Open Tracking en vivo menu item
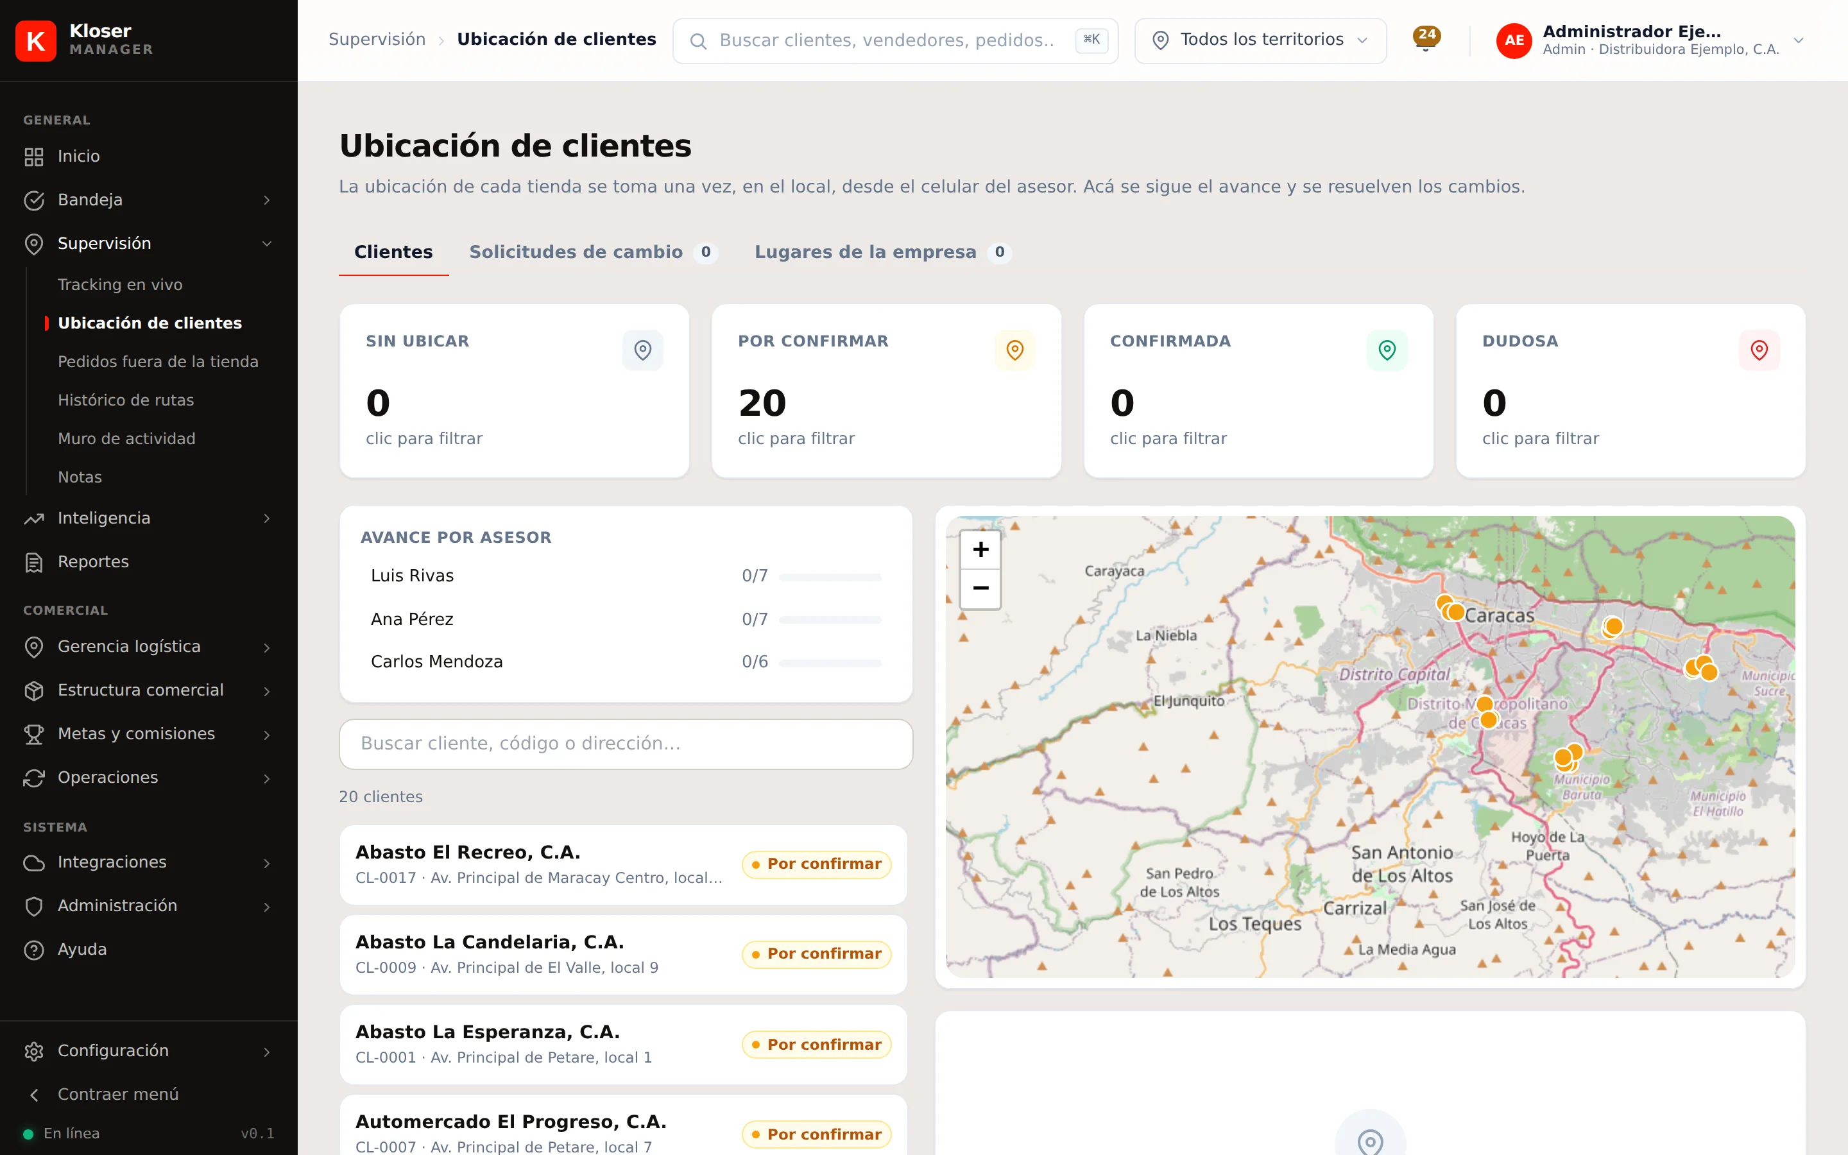 pos(120,285)
